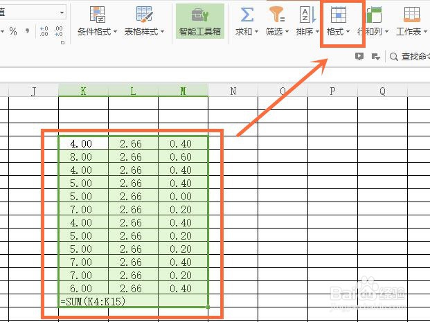
Task: Click the Table Style (表格样式) icon
Action: click(x=144, y=15)
